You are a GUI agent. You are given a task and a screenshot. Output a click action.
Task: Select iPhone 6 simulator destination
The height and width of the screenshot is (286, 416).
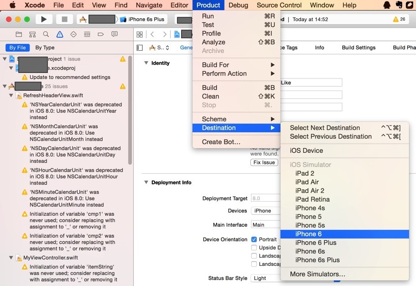pyautogui.click(x=345, y=234)
